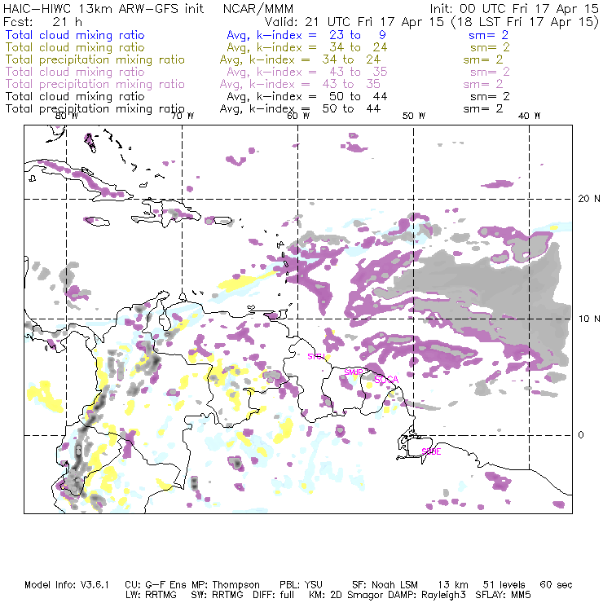Select black "Total cloud mixing ratio" legend row
The image size is (603, 603).
(75, 96)
